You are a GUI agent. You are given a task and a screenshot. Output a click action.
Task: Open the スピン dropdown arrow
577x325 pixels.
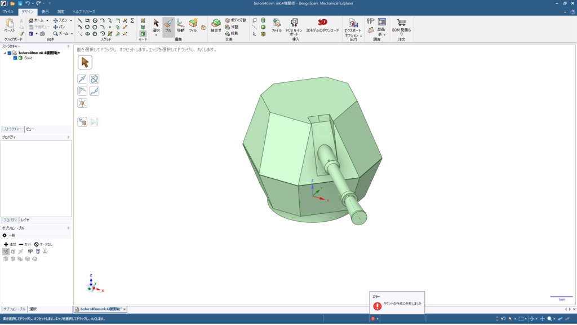point(71,21)
